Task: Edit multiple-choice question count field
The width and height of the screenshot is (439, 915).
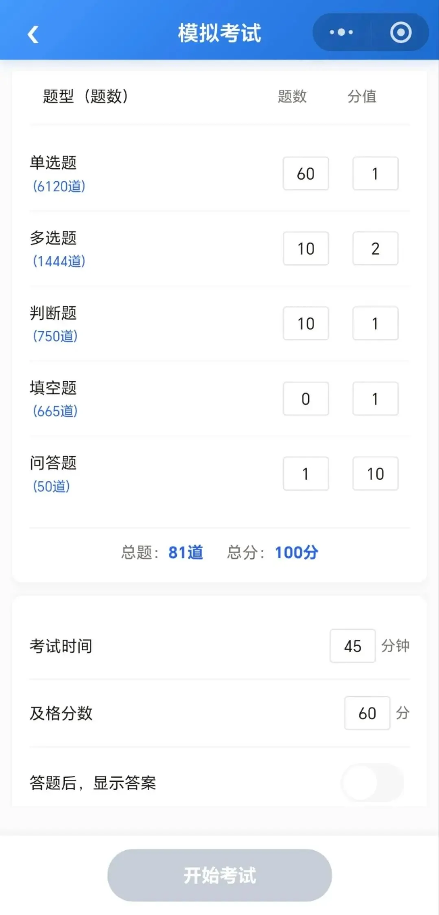Action: point(306,248)
